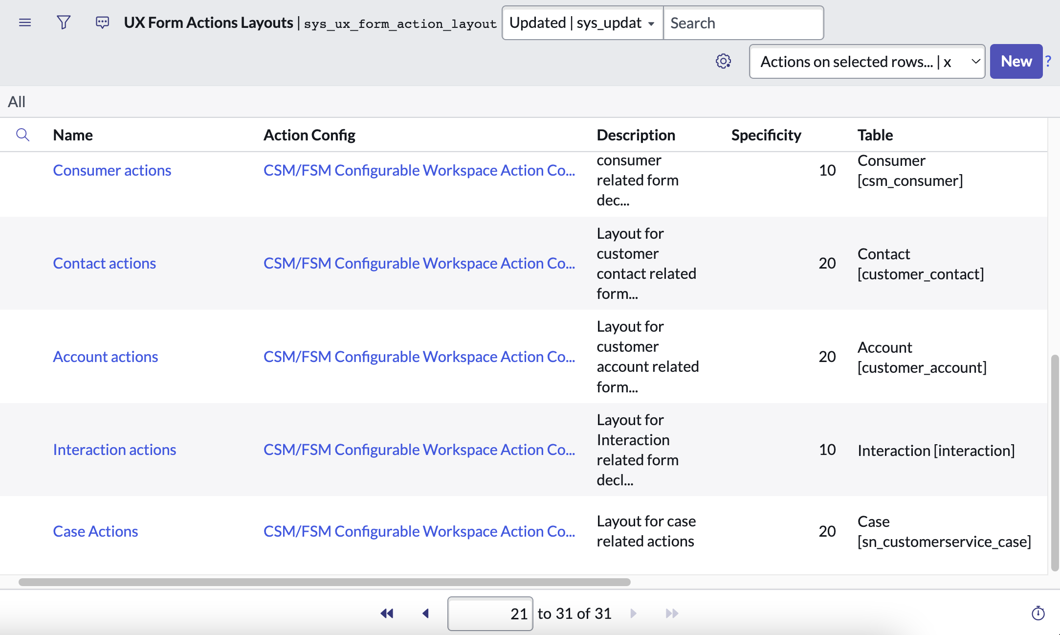Open Actions on selected rows dropdown
Viewport: 1060px width, 635px height.
coord(866,62)
